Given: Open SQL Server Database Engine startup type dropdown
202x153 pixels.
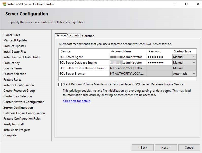Looking at the screenshot, I should coord(194,63).
